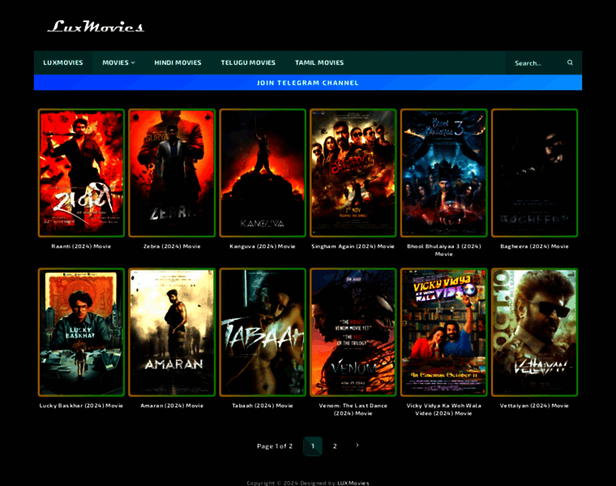Open Tamil Movies section
616x486 pixels.
tap(319, 62)
